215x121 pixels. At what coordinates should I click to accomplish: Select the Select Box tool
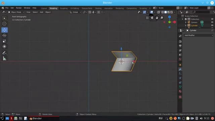point(4,18)
